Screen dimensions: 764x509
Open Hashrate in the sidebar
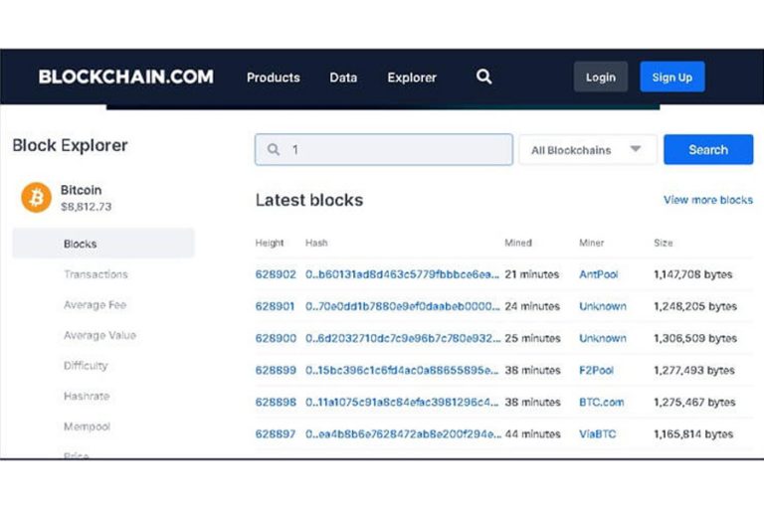[87, 397]
